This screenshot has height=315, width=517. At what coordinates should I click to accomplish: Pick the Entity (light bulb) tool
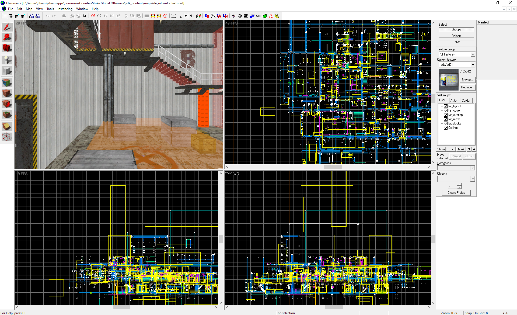(7, 60)
